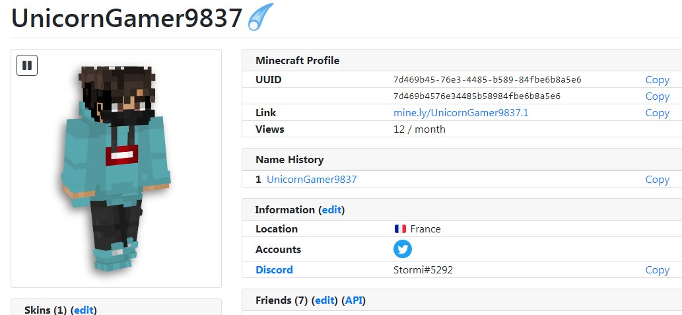Click the 3D skin render
The width and height of the screenshot is (682, 315).
point(116,168)
